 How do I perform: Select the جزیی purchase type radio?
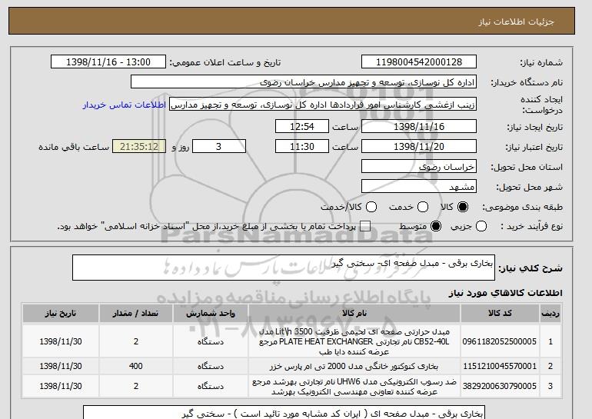click(481, 227)
